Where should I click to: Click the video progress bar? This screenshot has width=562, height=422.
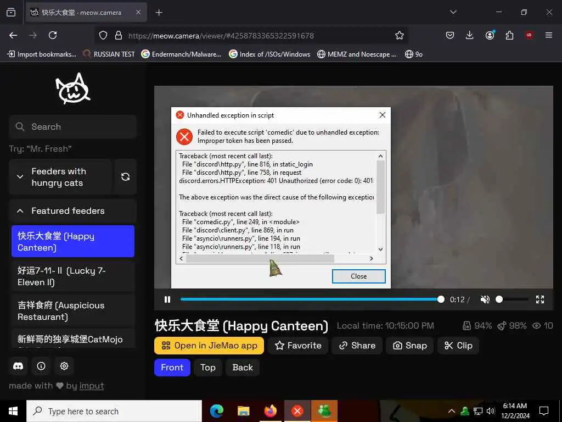tap(311, 299)
